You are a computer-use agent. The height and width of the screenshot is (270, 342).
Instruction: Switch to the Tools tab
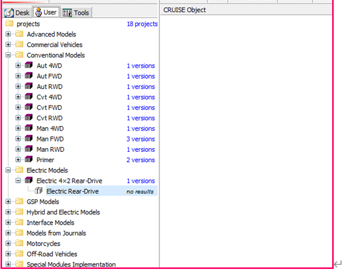click(76, 12)
